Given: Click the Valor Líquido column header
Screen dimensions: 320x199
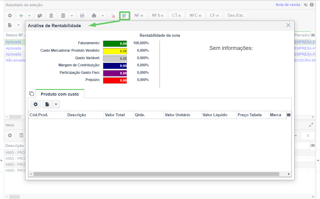Looking at the screenshot, I should click(x=219, y=115).
